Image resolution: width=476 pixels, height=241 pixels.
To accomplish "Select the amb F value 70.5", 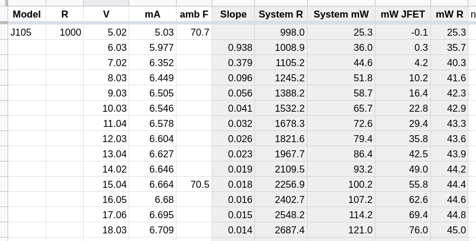I will [x=194, y=184].
